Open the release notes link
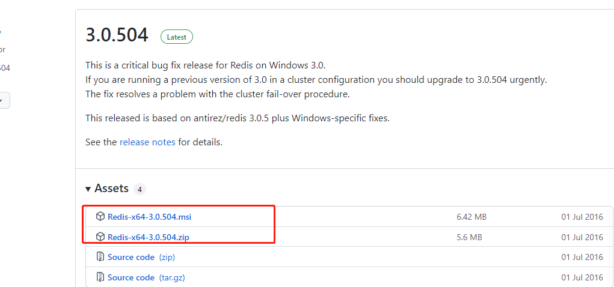614x287 pixels. (147, 142)
